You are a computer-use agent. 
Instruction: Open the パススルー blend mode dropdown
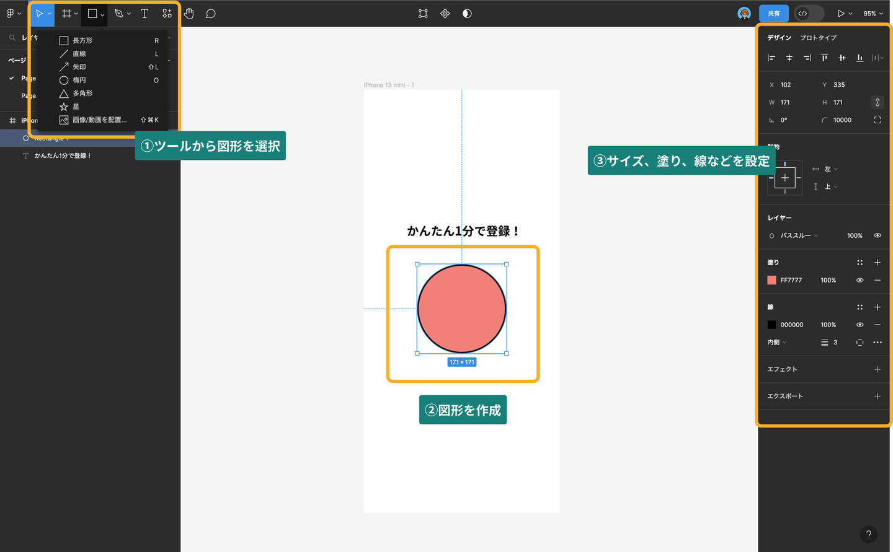(799, 235)
